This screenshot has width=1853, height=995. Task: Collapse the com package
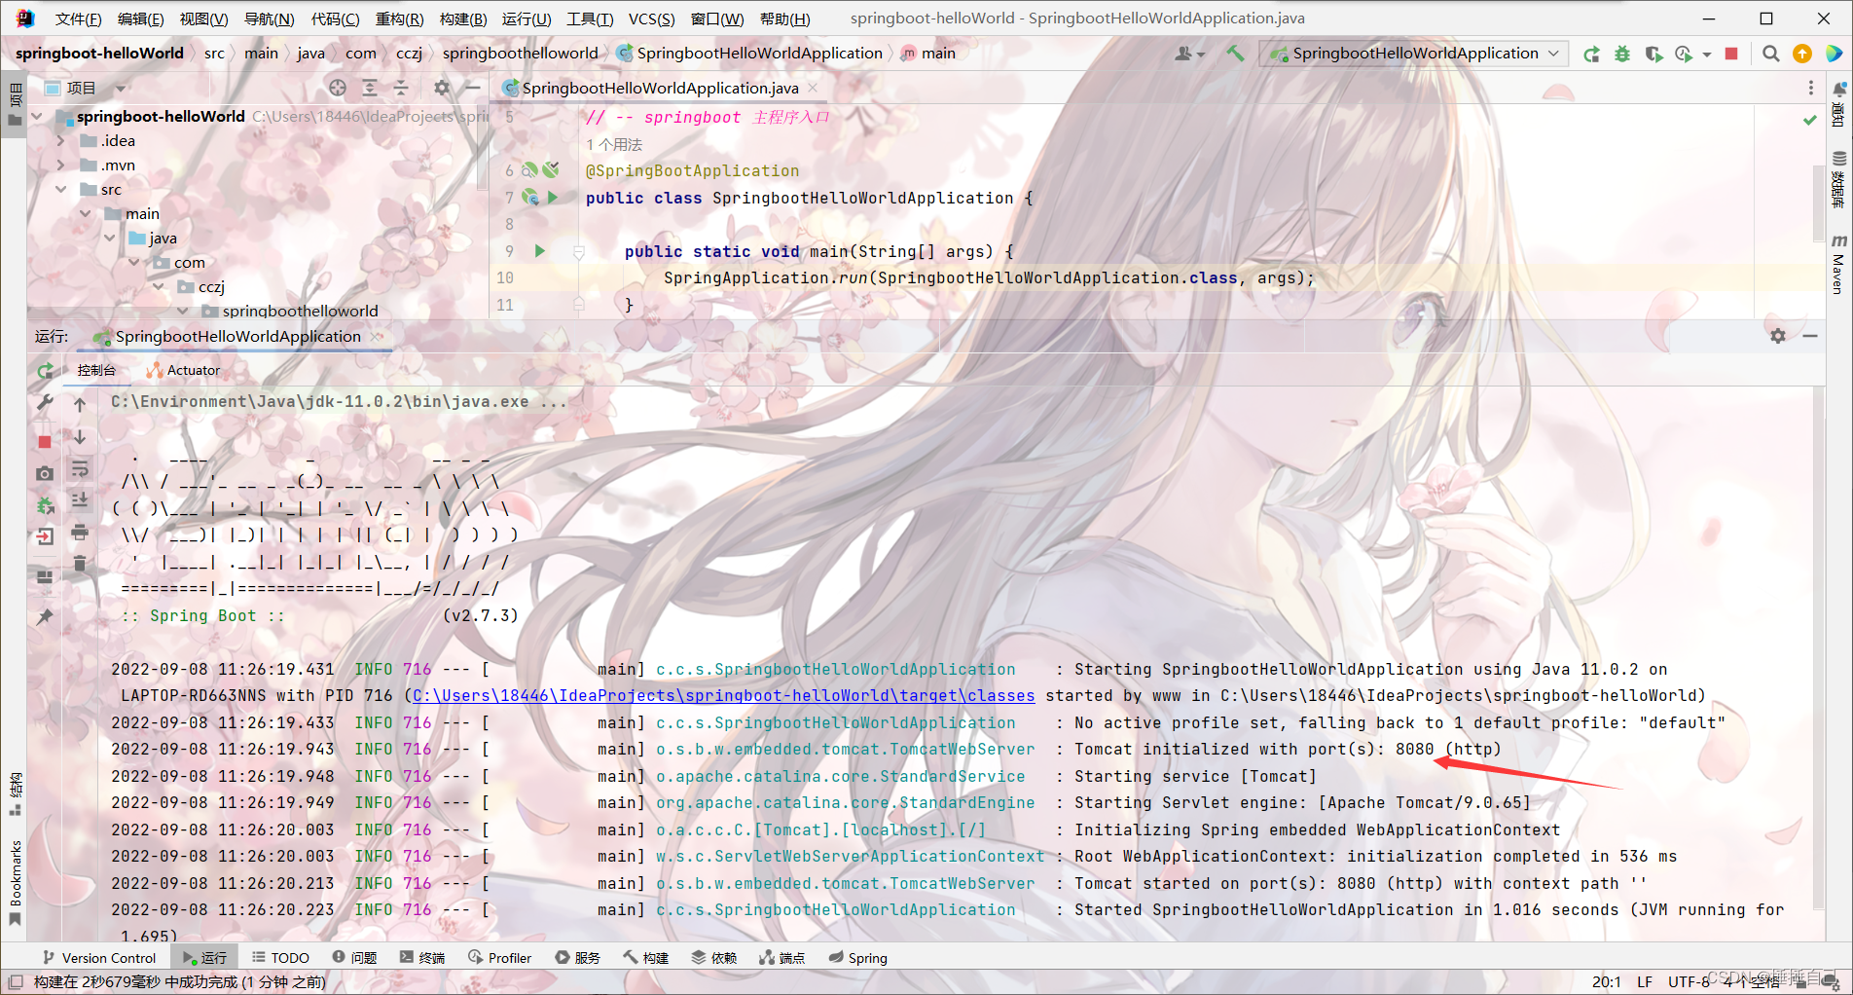pos(134,263)
